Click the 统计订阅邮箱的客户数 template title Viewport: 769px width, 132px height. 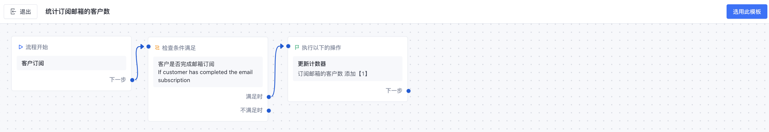point(78,12)
